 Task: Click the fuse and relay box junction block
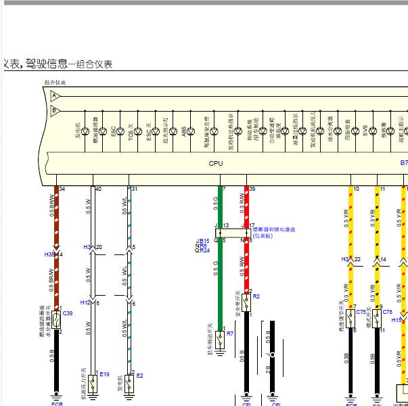coord(233,233)
